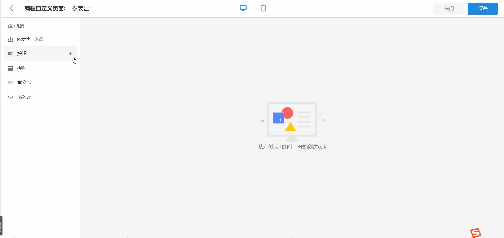Add a 按钮 component with plus icon

70,54
